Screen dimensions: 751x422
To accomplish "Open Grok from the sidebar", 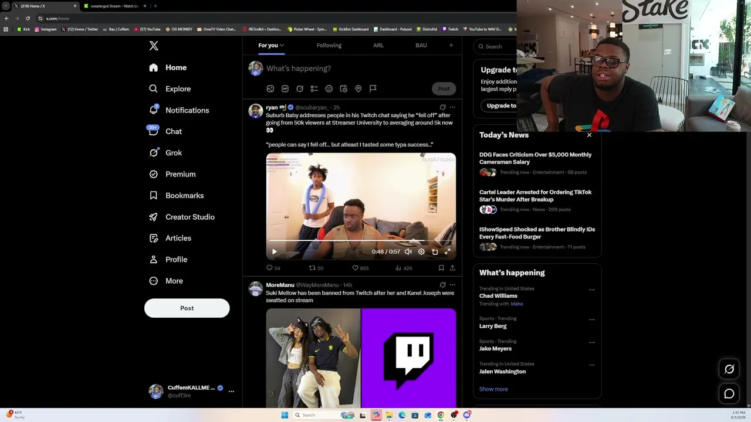I will click(x=165, y=153).
